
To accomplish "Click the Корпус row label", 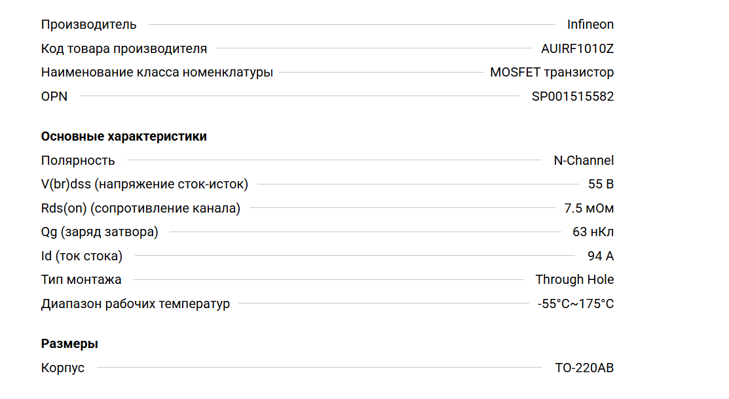I will coord(63,368).
